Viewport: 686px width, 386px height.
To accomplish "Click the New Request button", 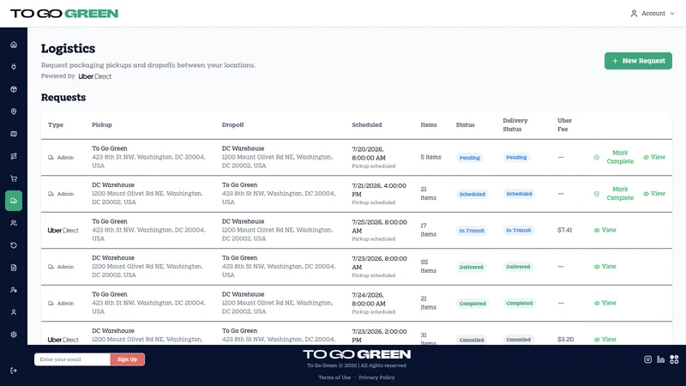I will coord(638,61).
